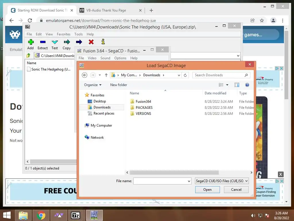Click Open button in dialog
The width and height of the screenshot is (294, 221).
click(207, 190)
